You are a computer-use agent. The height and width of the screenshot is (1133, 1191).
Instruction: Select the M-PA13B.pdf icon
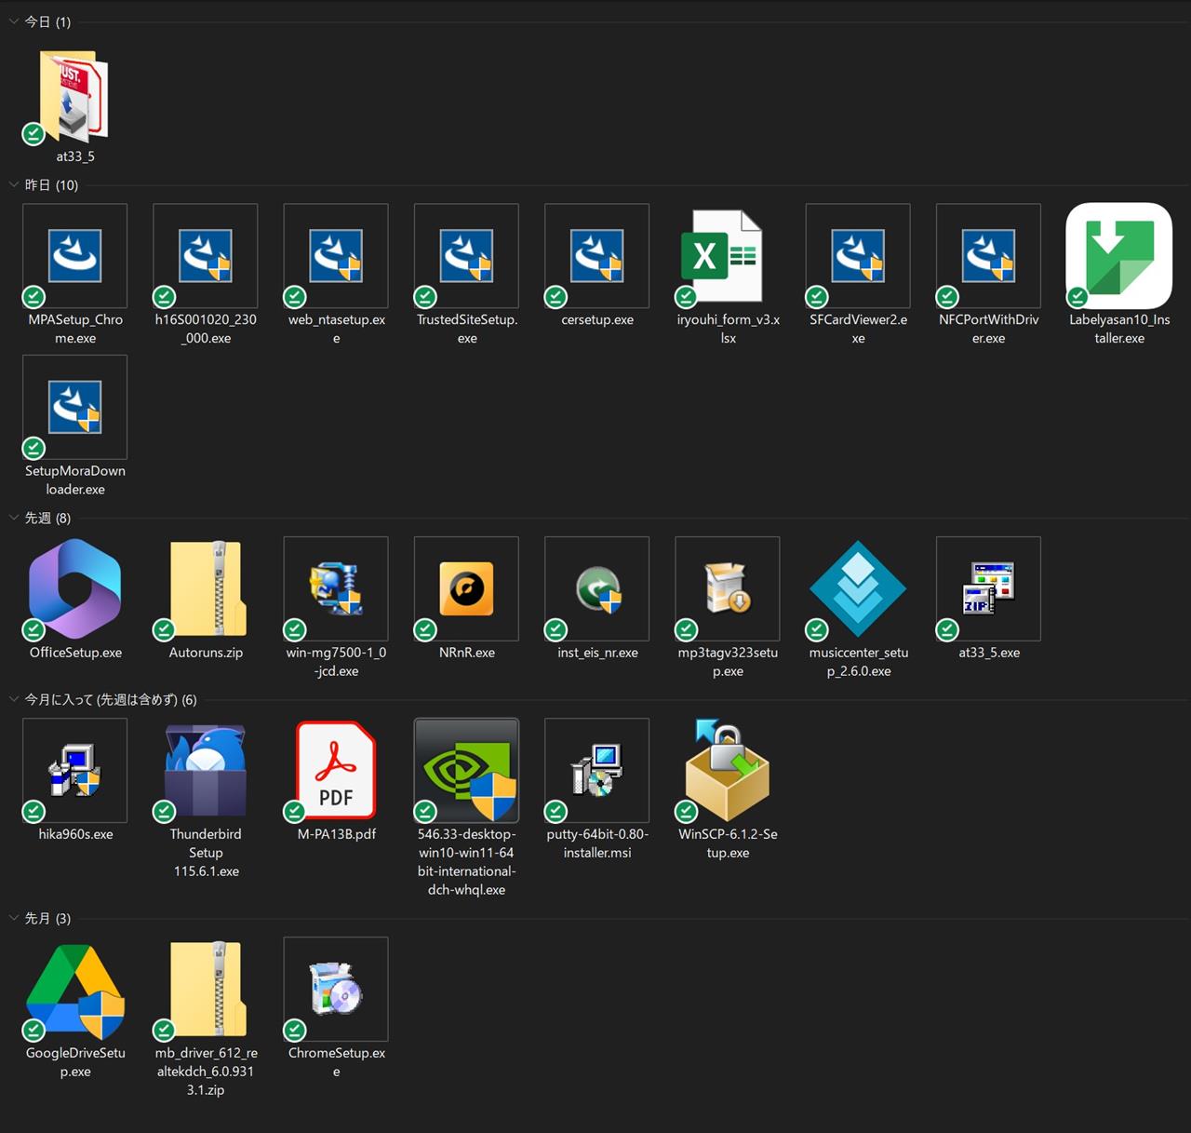click(336, 770)
